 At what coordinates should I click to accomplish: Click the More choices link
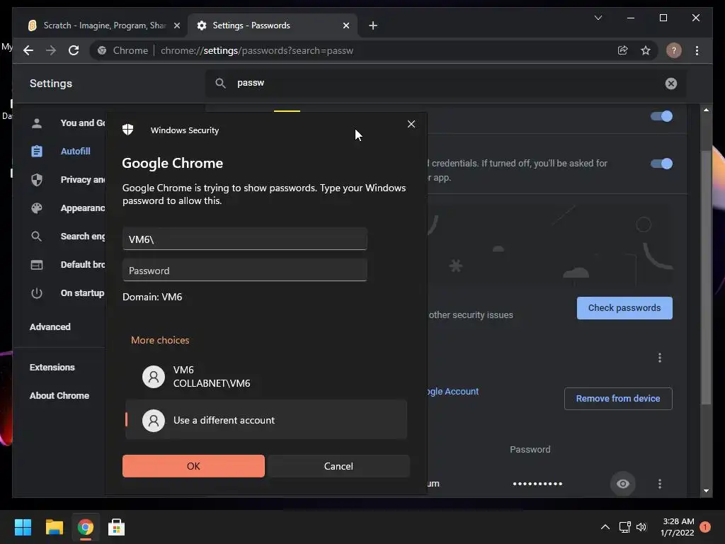click(160, 340)
